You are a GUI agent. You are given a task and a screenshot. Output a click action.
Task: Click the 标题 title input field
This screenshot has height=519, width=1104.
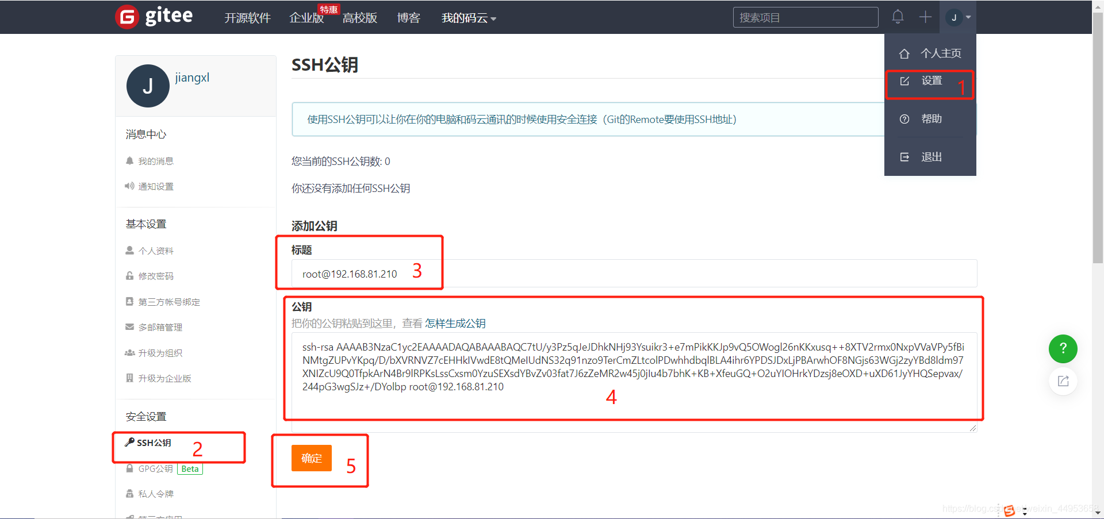click(x=634, y=274)
